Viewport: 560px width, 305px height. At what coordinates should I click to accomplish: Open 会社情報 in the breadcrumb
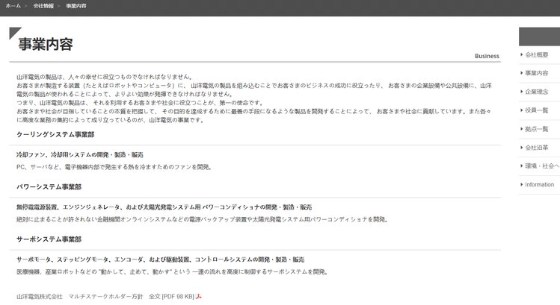(x=44, y=6)
